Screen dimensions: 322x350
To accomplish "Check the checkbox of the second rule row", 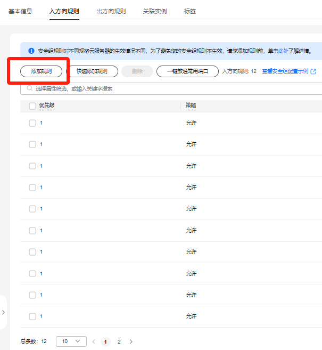I will [32, 144].
